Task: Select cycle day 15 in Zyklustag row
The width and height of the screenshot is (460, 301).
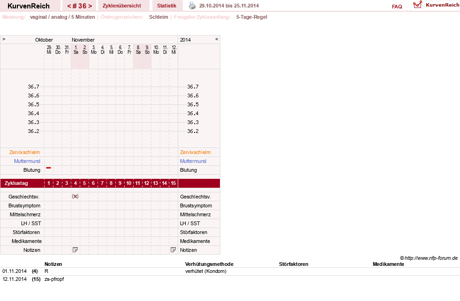Action: click(173, 183)
